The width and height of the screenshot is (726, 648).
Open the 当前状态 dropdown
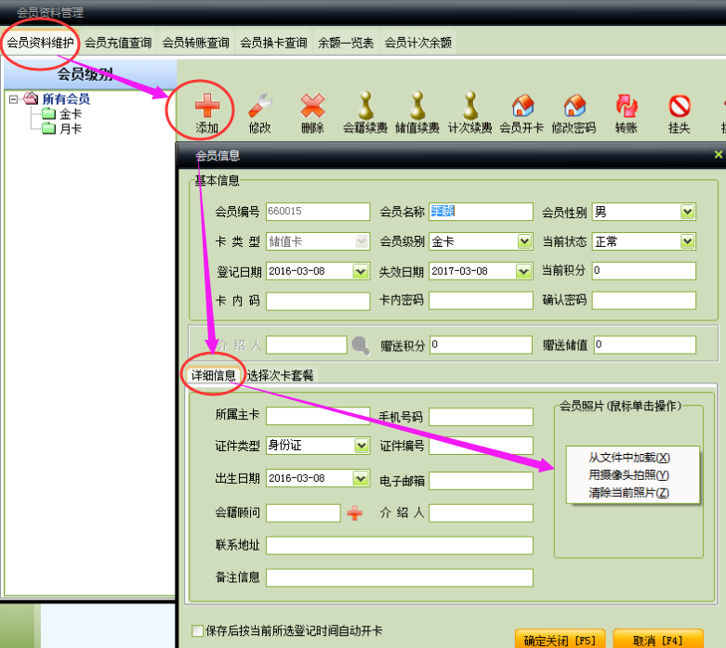pos(688,241)
